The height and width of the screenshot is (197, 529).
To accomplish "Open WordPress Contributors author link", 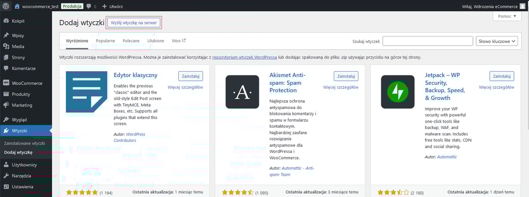I will pyautogui.click(x=130, y=137).
